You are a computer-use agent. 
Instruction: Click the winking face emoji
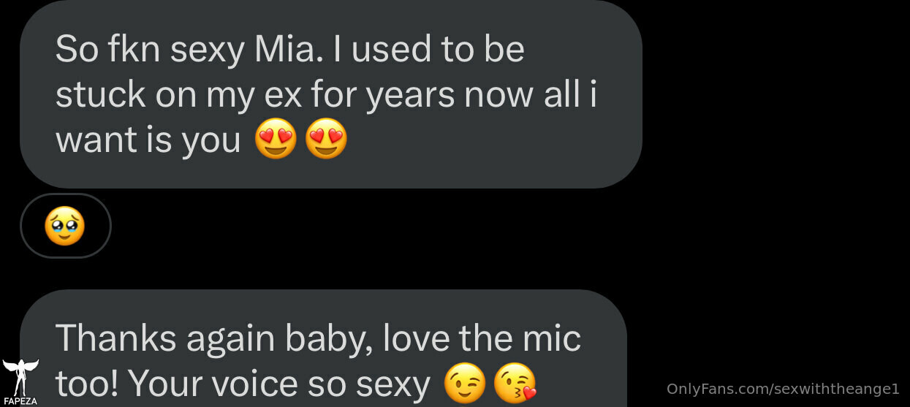click(x=465, y=384)
